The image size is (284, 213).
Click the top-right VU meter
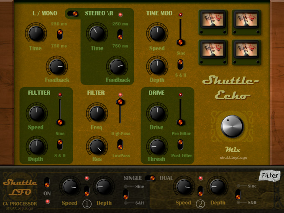tap(246, 22)
